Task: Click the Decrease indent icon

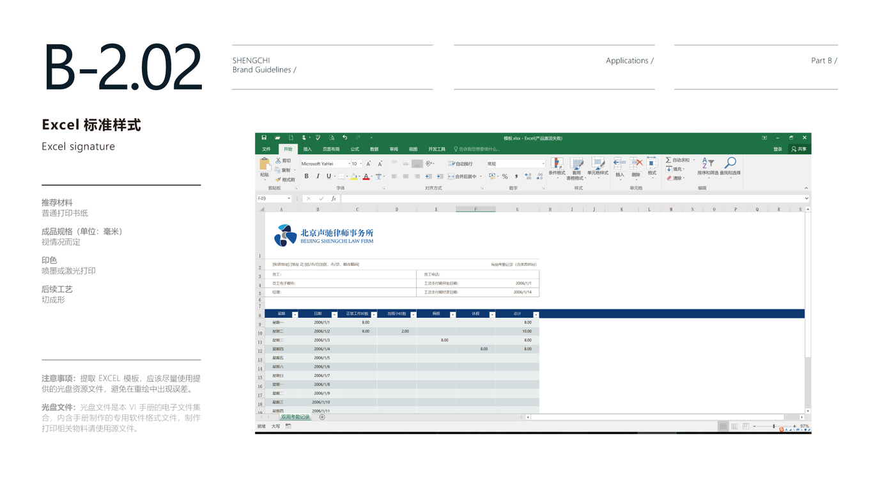Action: (x=429, y=176)
